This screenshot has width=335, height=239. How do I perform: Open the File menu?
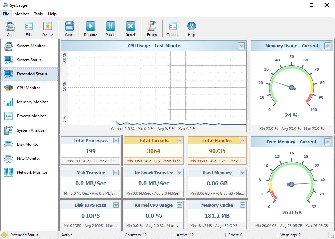coord(6,14)
